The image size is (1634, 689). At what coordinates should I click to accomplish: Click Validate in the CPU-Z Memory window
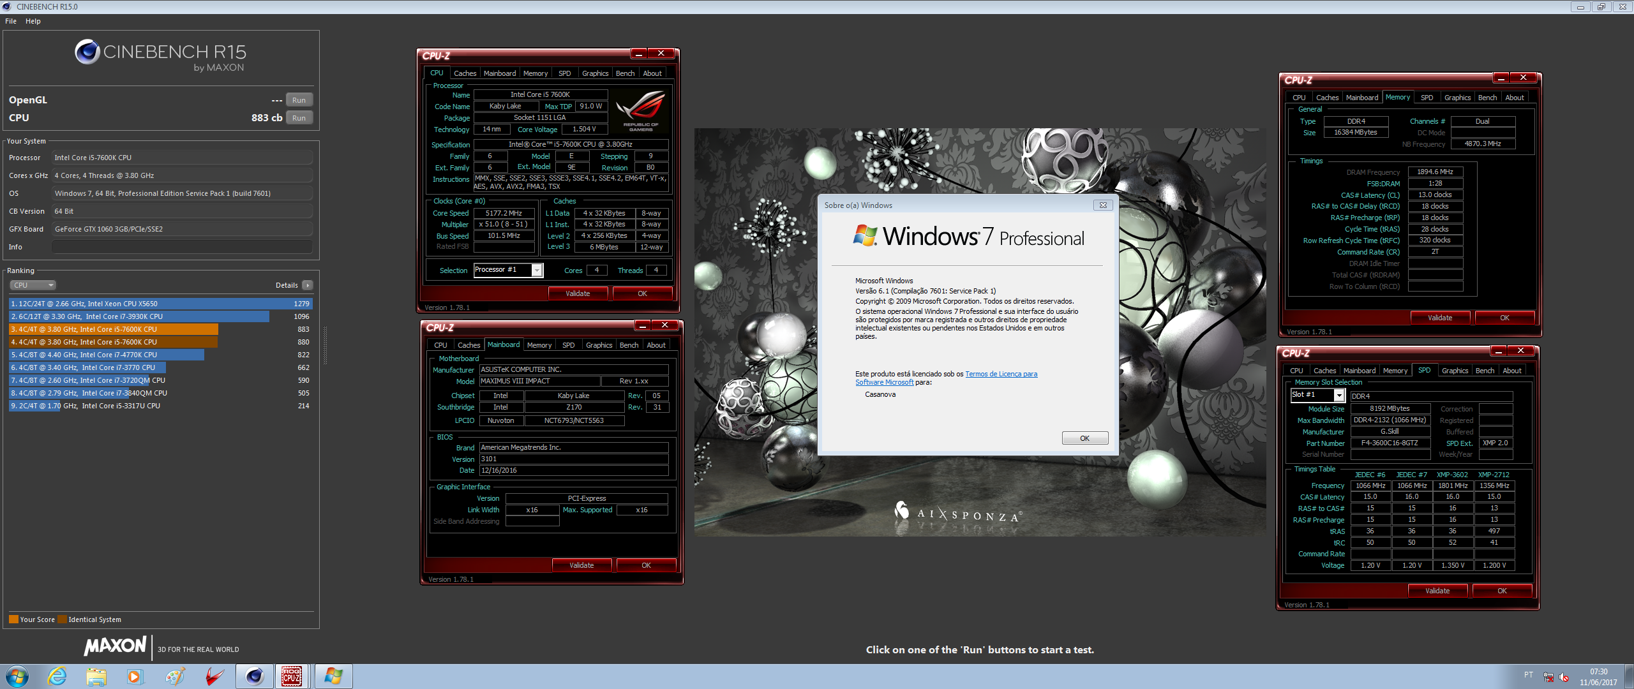(x=1440, y=318)
